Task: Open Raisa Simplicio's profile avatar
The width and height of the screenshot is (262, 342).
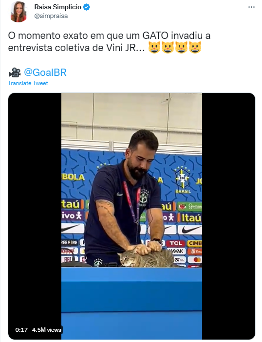Action: (19, 12)
